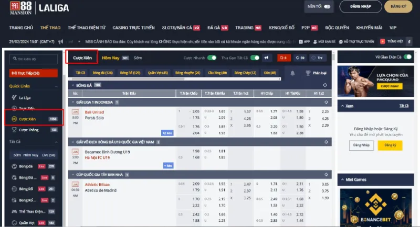Select Thể Thao Điện gamepad icon

(x=14, y=211)
